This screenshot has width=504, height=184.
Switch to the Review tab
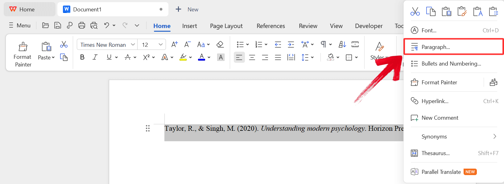(x=308, y=26)
